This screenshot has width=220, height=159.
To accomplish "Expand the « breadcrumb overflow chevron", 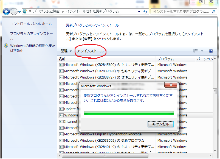I will click(x=30, y=11).
